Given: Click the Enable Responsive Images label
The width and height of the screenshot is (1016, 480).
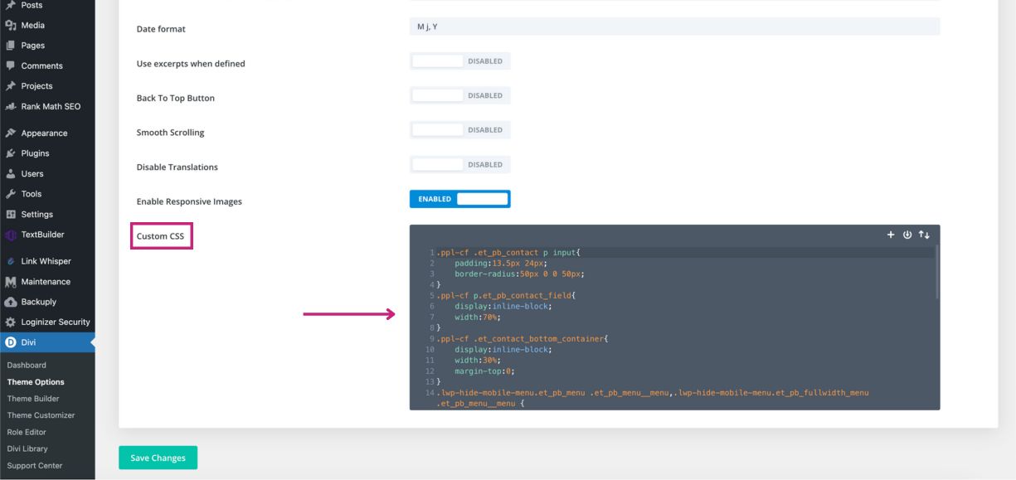Looking at the screenshot, I should pos(189,201).
